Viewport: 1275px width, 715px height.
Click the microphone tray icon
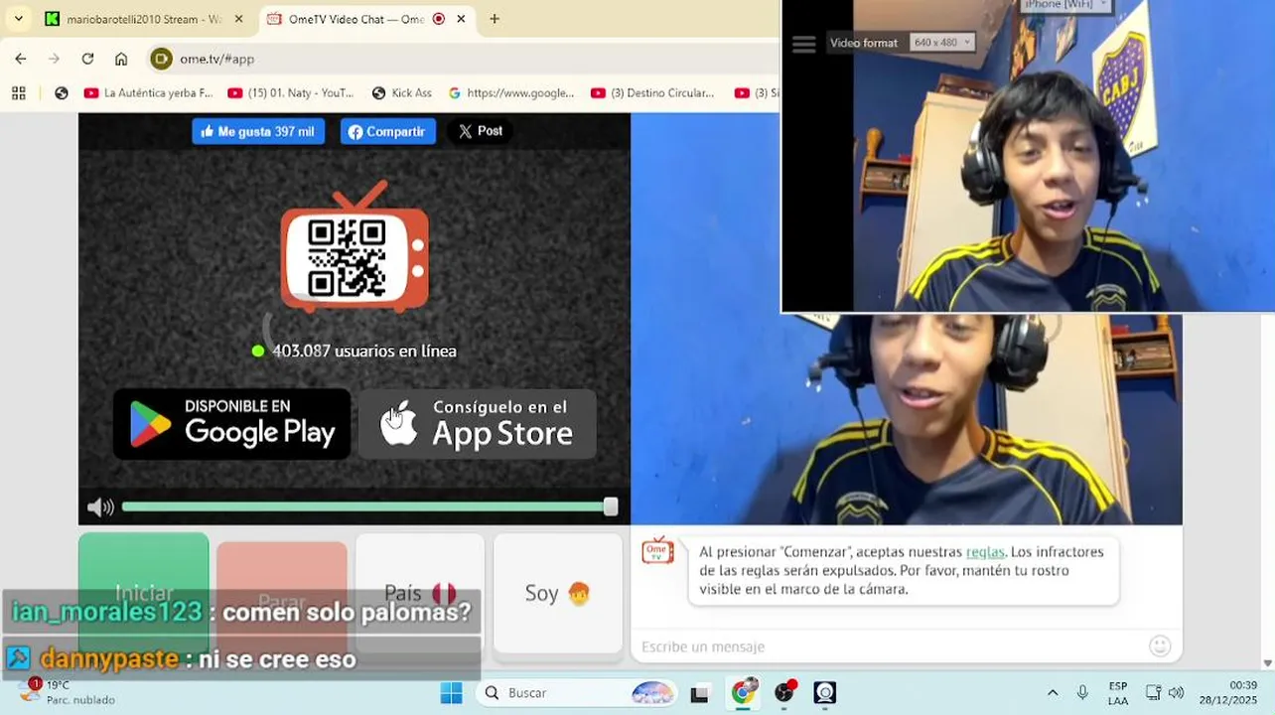[x=1082, y=692]
